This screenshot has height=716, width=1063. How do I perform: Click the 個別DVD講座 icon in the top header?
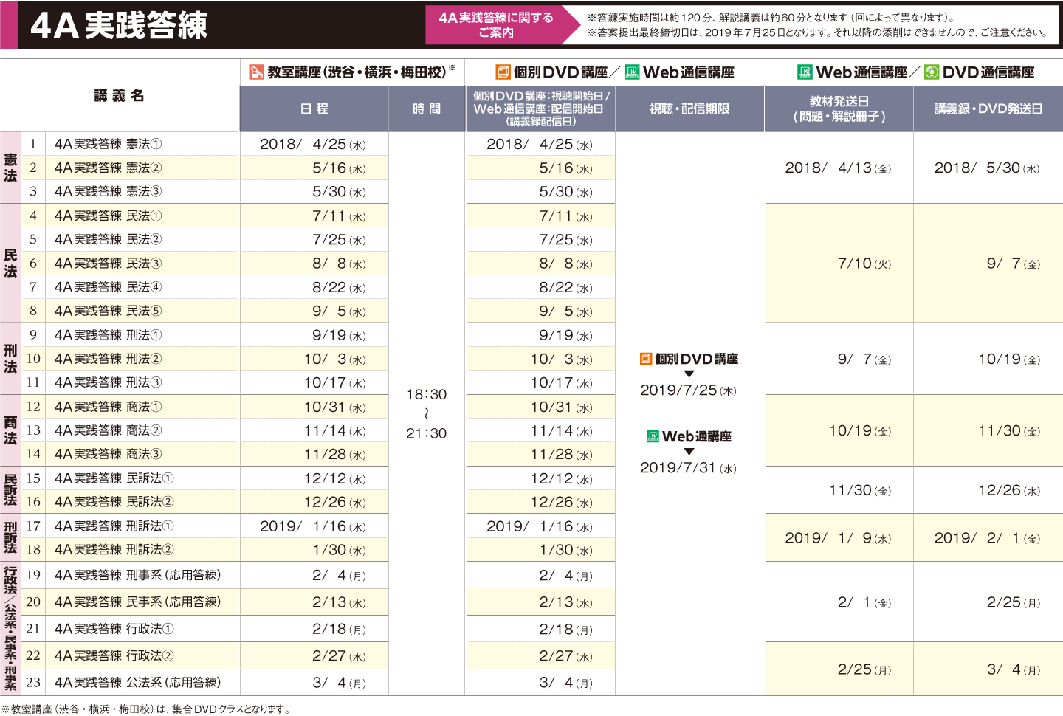503,72
